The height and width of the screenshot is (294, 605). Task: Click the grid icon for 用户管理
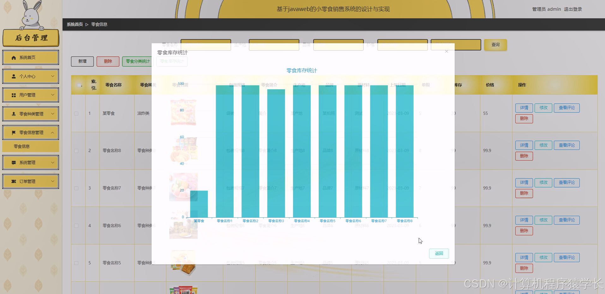13,95
